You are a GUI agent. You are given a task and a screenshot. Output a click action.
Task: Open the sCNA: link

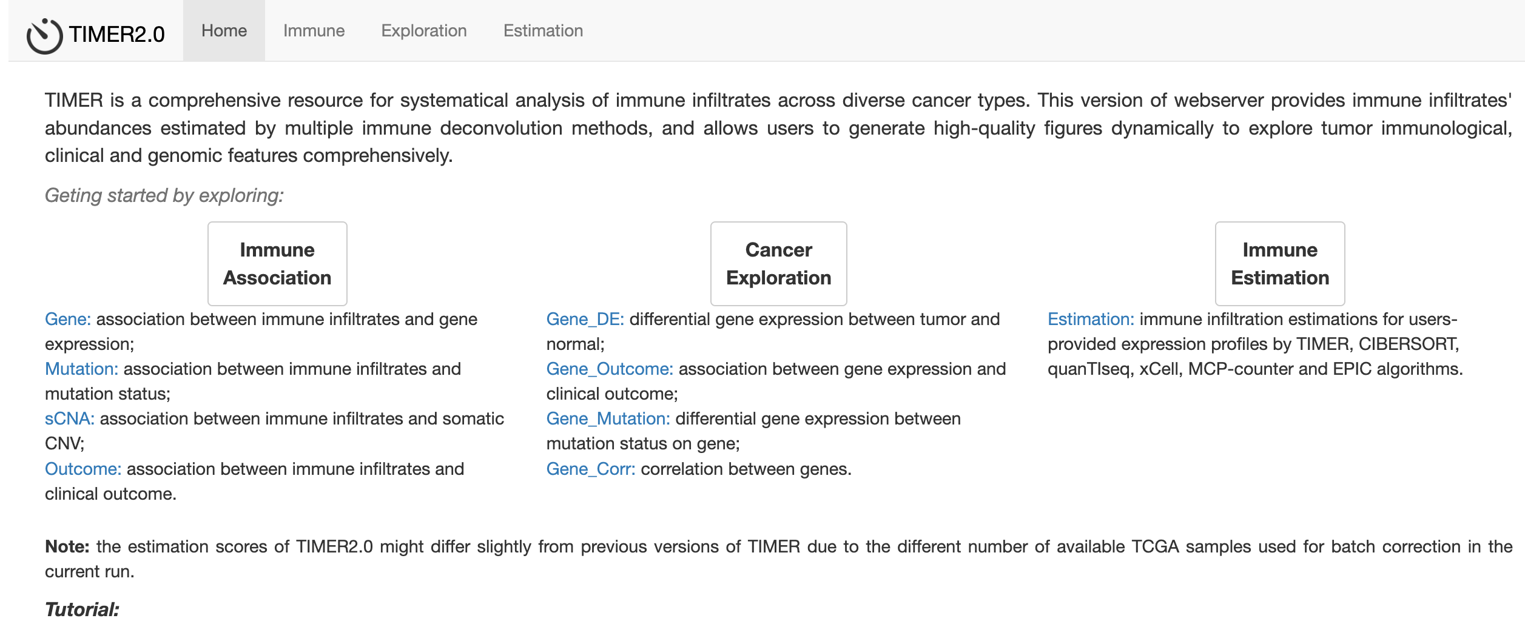(69, 419)
